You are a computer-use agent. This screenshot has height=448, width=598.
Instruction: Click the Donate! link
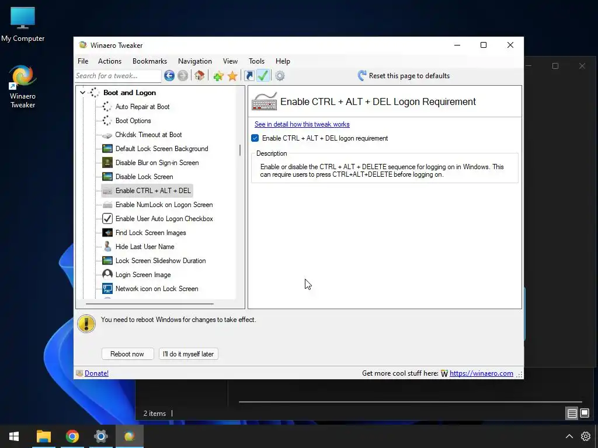click(96, 373)
